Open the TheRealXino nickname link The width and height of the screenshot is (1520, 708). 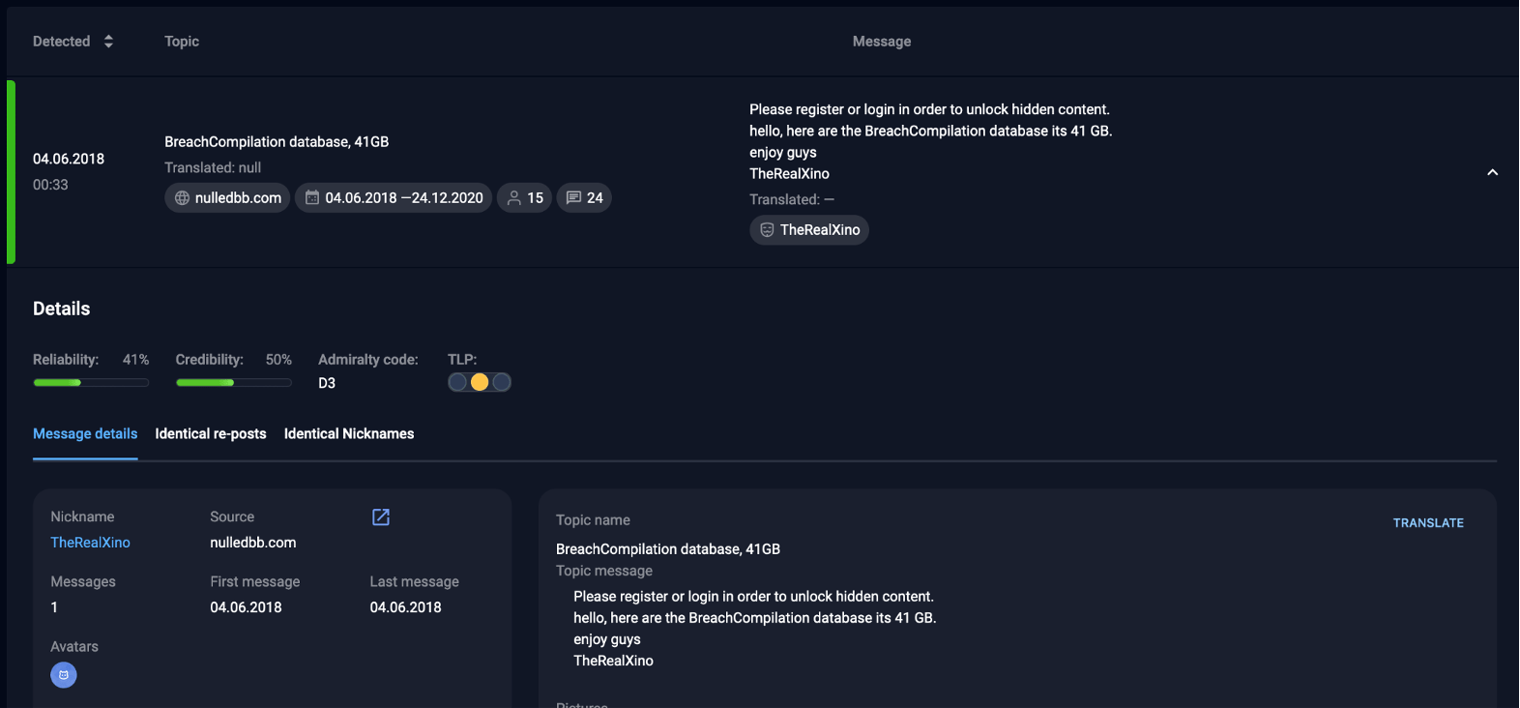pos(90,543)
